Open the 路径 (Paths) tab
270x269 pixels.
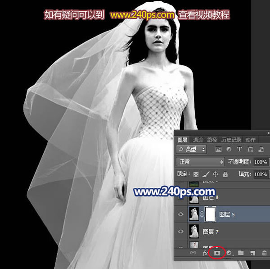coord(212,140)
